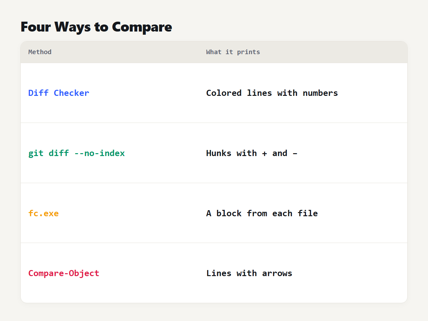Click "Colored lines with numbers" description

click(272, 93)
